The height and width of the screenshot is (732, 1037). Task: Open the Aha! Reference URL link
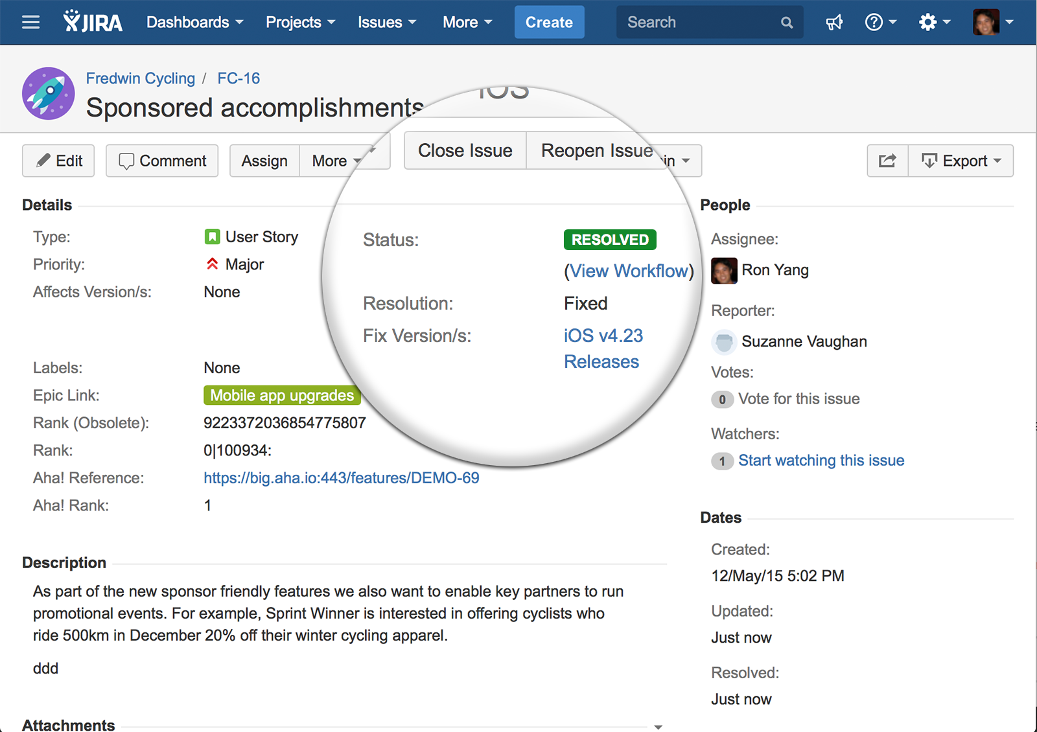coord(342,478)
